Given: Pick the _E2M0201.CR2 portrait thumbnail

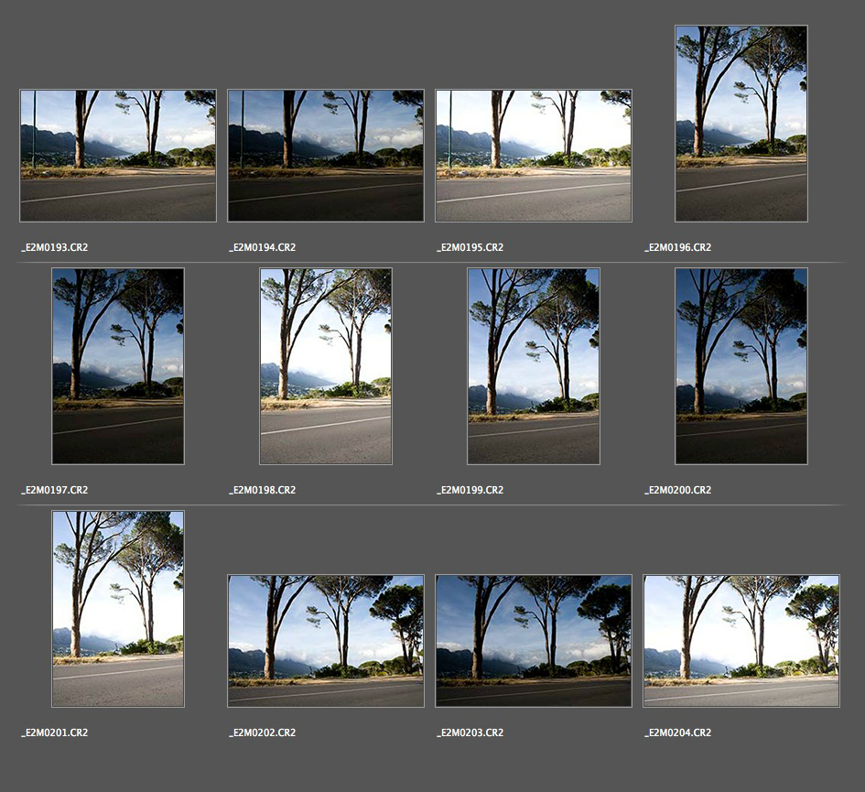Looking at the screenshot, I should [x=118, y=609].
